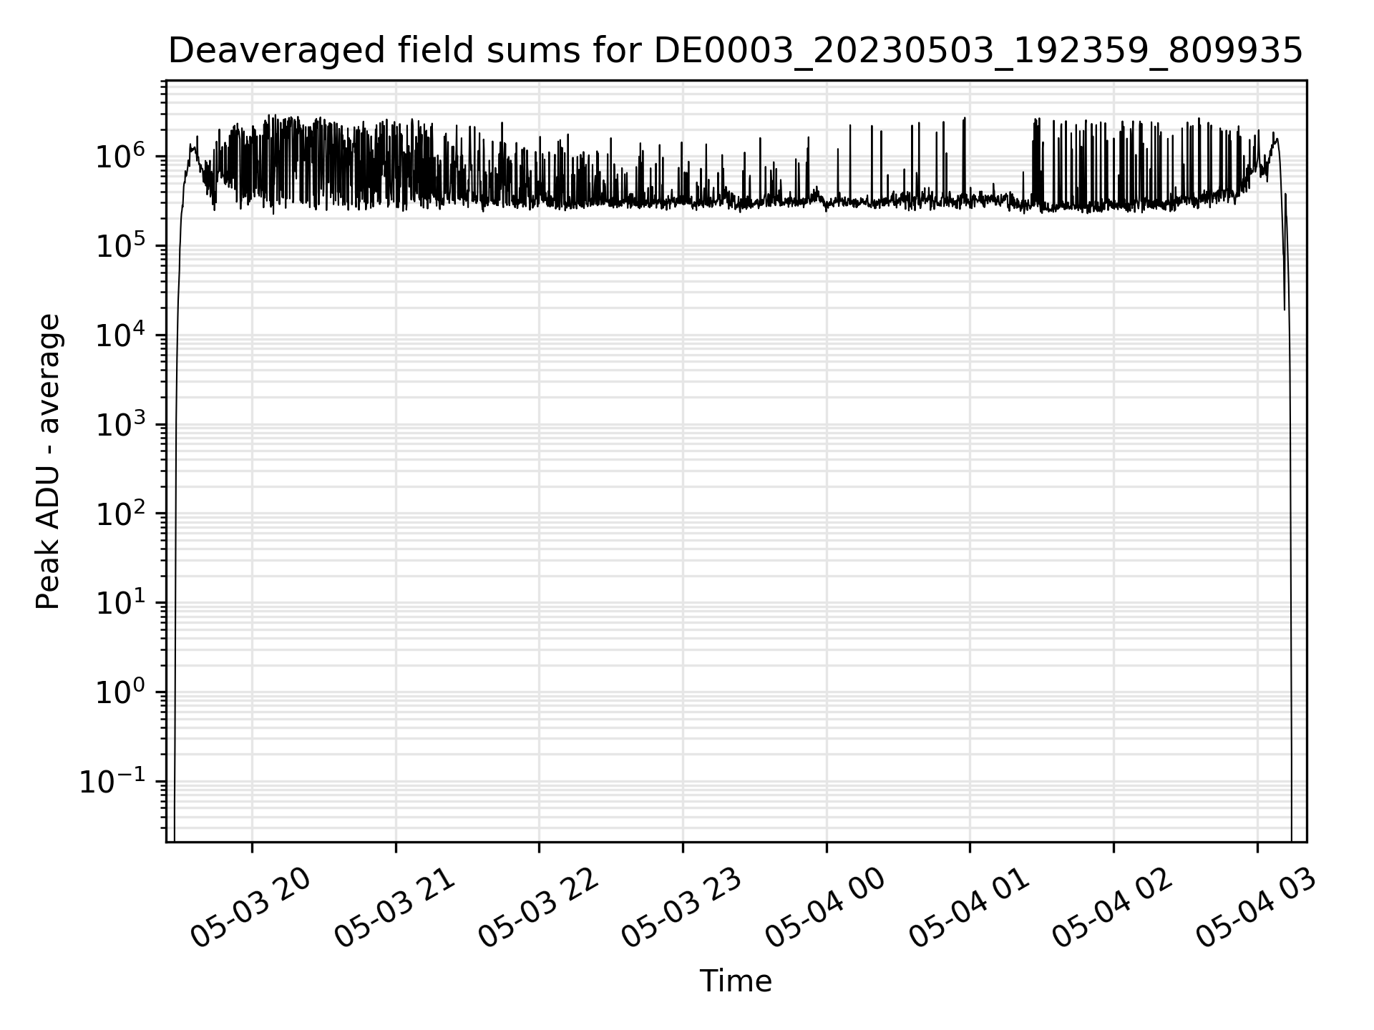Click the y-axis tick label 10^4
Image resolution: width=1374 pixels, height=1030 pixels.
pyautogui.click(x=120, y=335)
